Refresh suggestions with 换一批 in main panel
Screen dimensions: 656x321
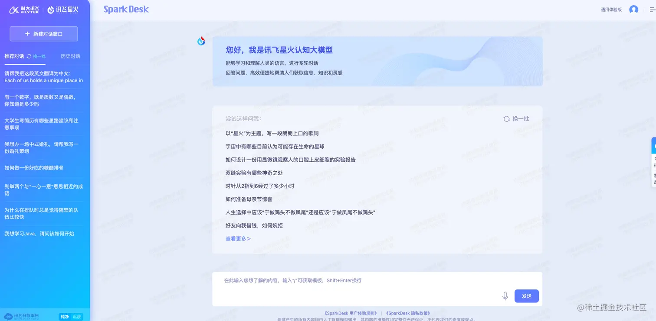(x=516, y=119)
